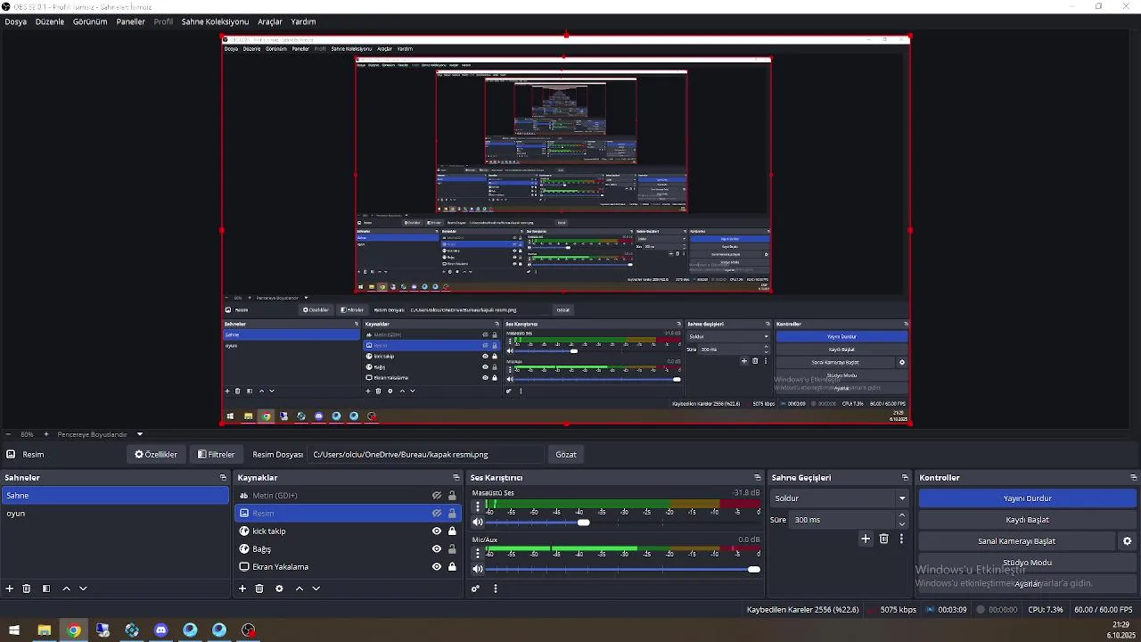Viewport: 1141px width, 642px height.
Task: Add a scene transition with plus icon
Action: click(x=865, y=539)
